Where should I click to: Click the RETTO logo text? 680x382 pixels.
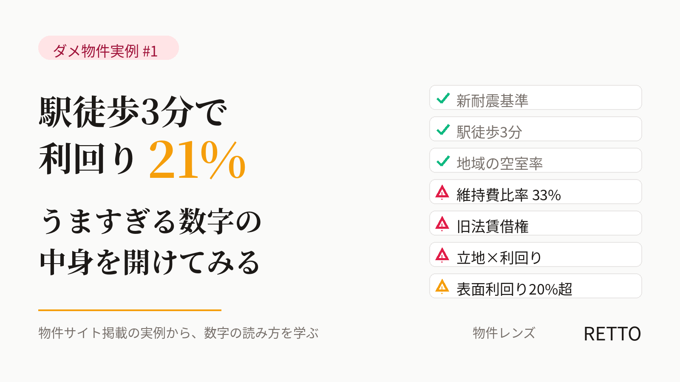[612, 334]
